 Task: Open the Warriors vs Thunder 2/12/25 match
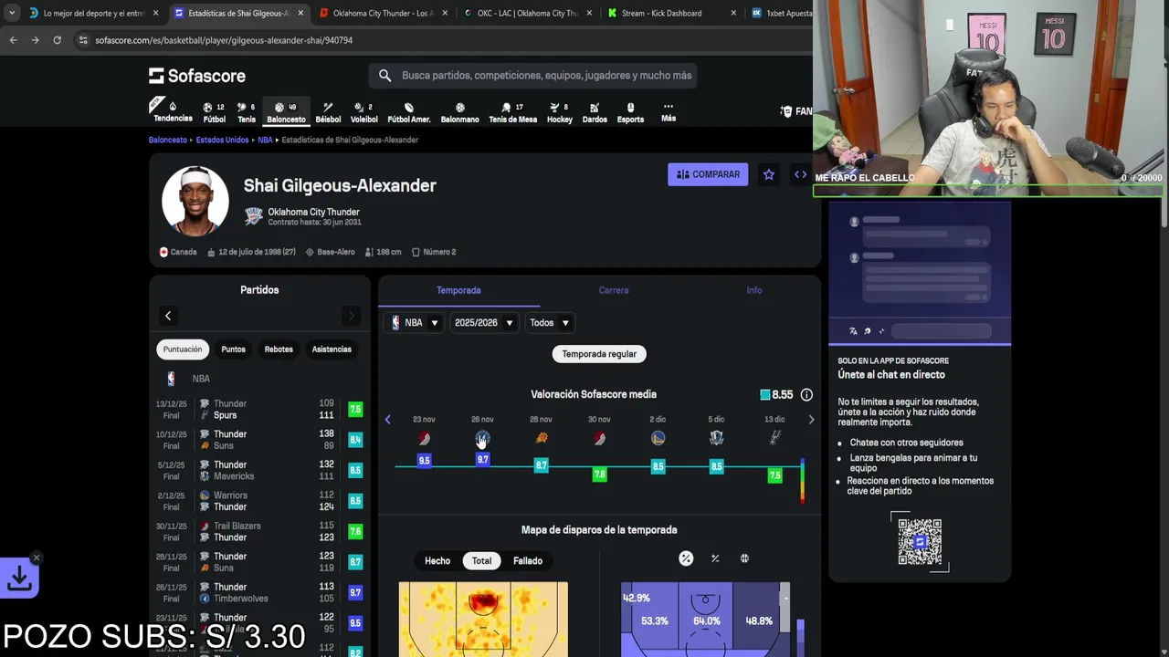tap(260, 501)
